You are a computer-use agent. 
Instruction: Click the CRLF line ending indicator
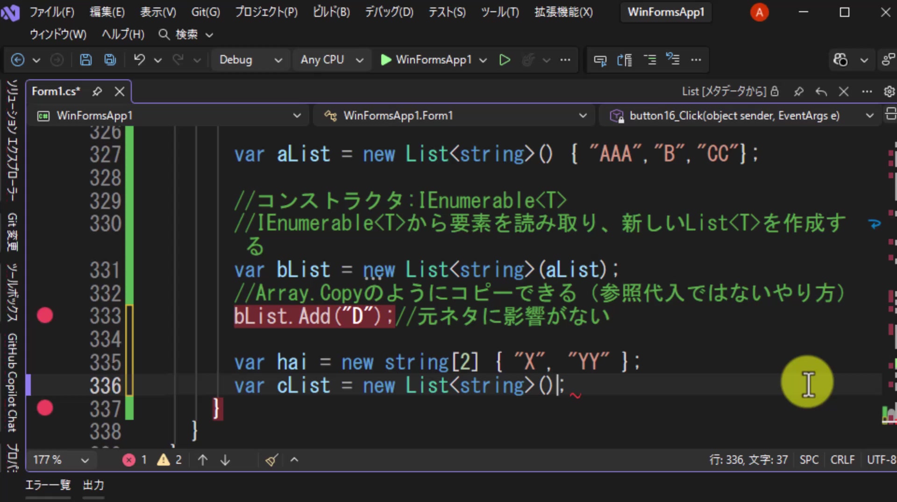pos(842,460)
